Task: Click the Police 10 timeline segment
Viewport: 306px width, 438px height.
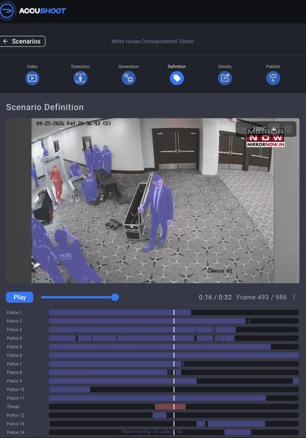Action: tap(70, 389)
